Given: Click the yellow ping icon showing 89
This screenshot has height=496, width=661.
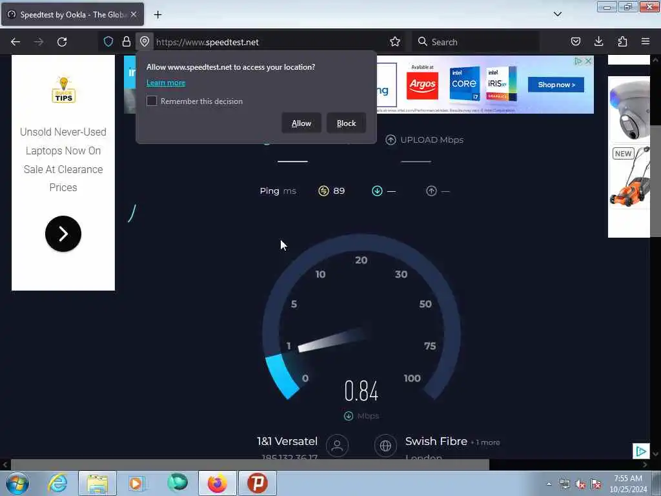Looking at the screenshot, I should (323, 191).
